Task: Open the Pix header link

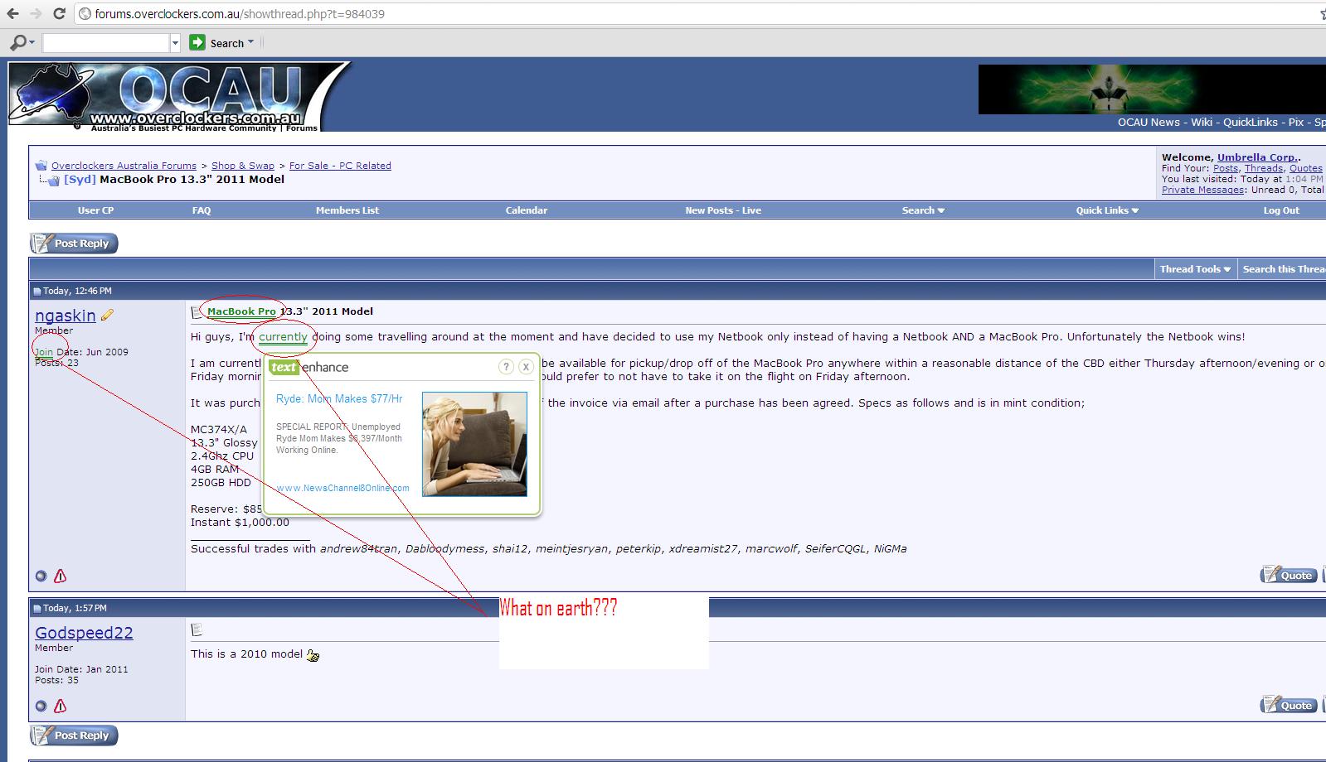Action: 1296,122
